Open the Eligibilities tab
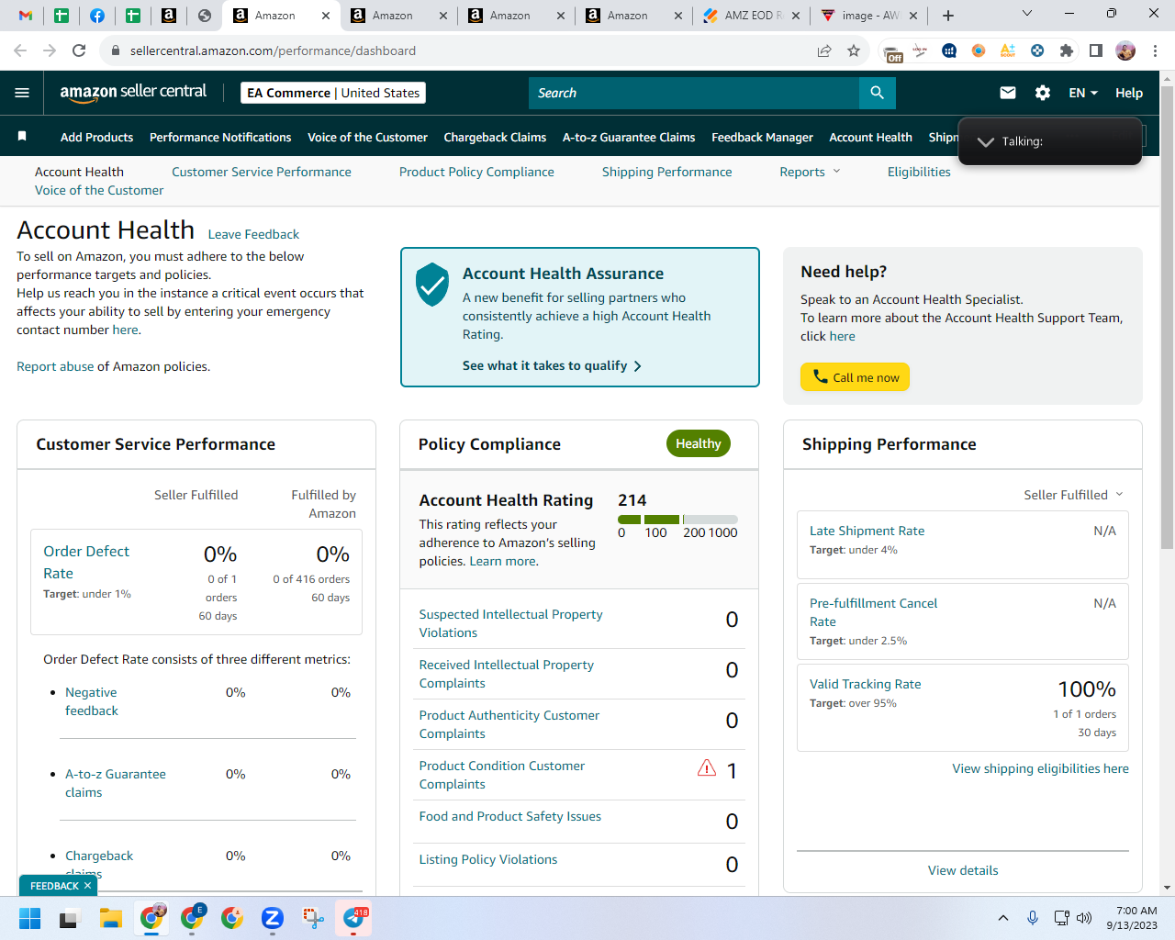The height and width of the screenshot is (940, 1175). tap(919, 172)
